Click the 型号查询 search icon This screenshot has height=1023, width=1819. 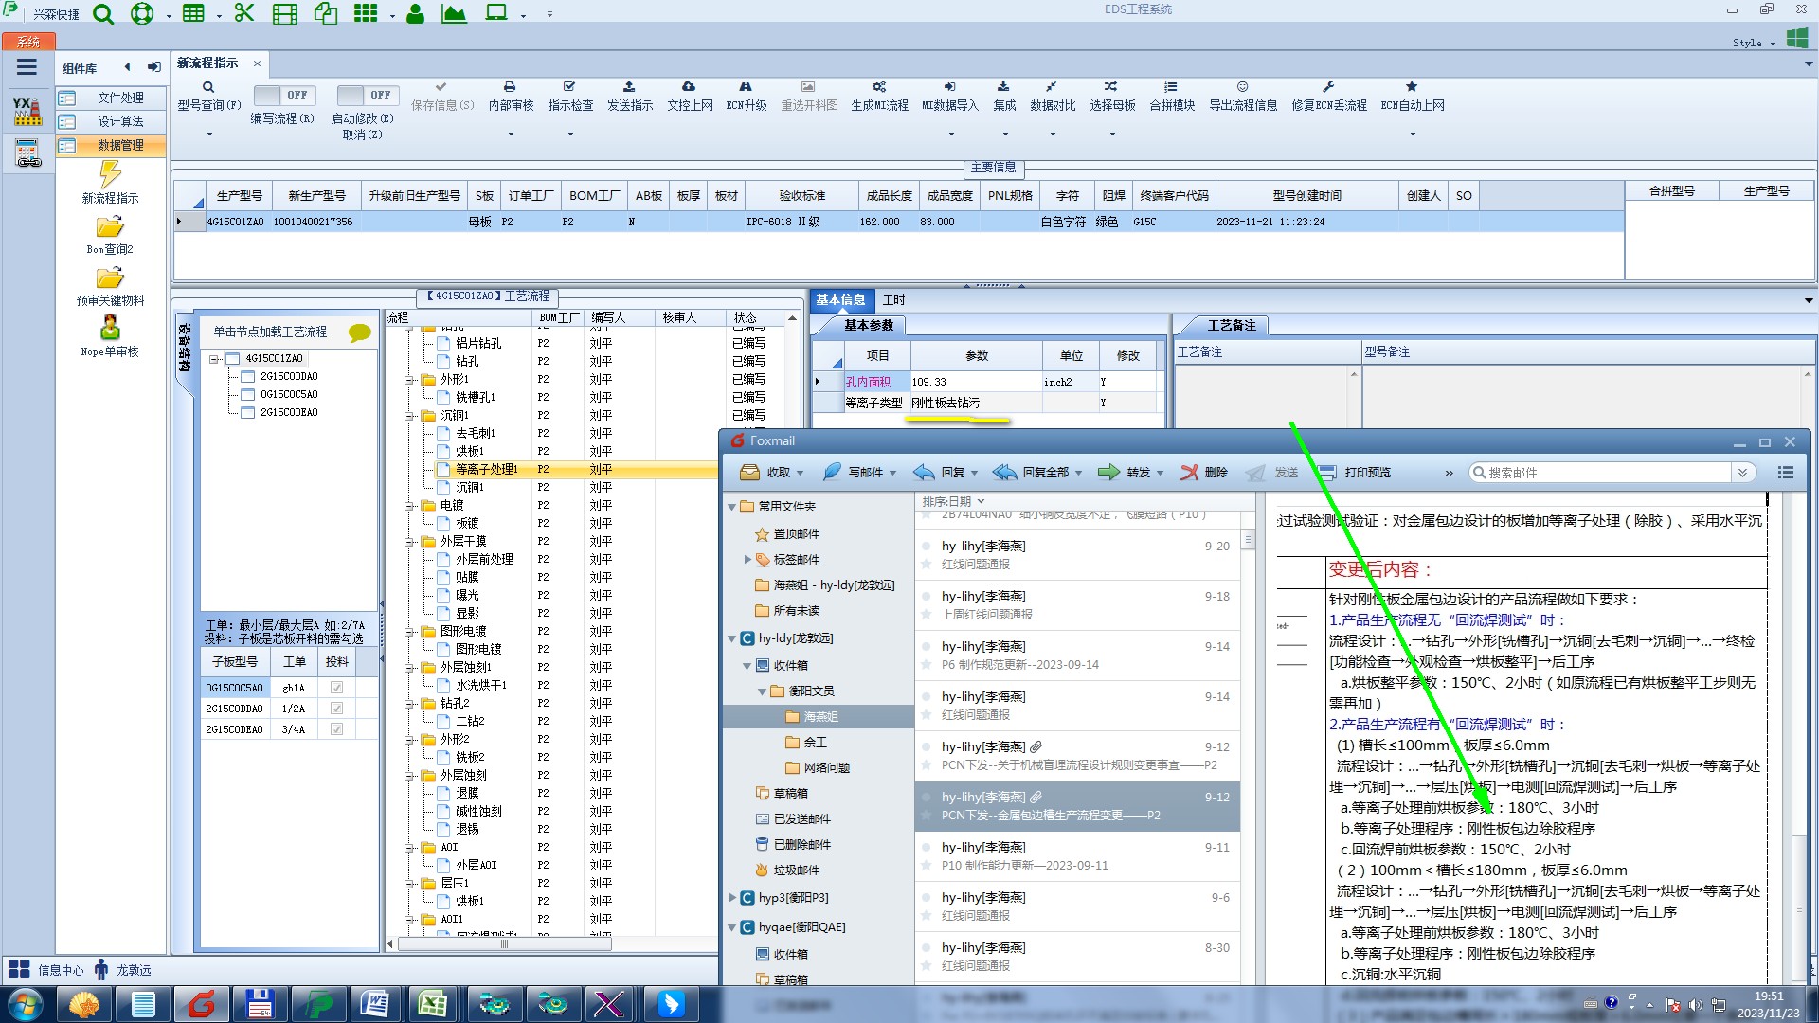click(208, 87)
